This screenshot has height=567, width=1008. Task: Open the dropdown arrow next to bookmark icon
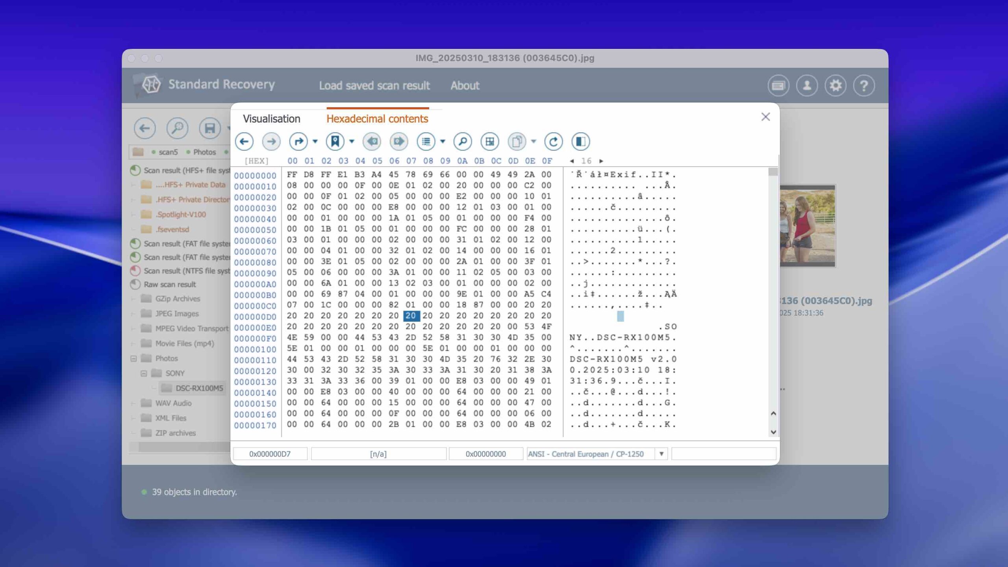point(352,141)
